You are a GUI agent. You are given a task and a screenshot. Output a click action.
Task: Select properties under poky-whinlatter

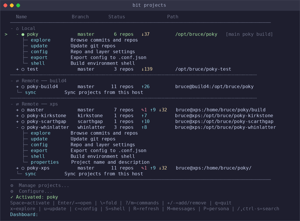click(x=45, y=162)
